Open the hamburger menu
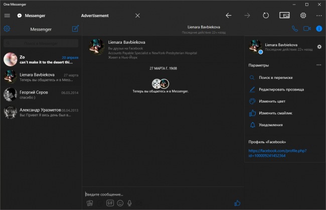This screenshot has height=210, width=326. click(x=7, y=16)
